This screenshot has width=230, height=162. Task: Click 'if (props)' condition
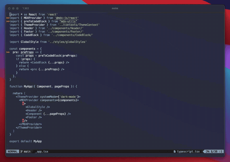pyautogui.click(x=24, y=59)
